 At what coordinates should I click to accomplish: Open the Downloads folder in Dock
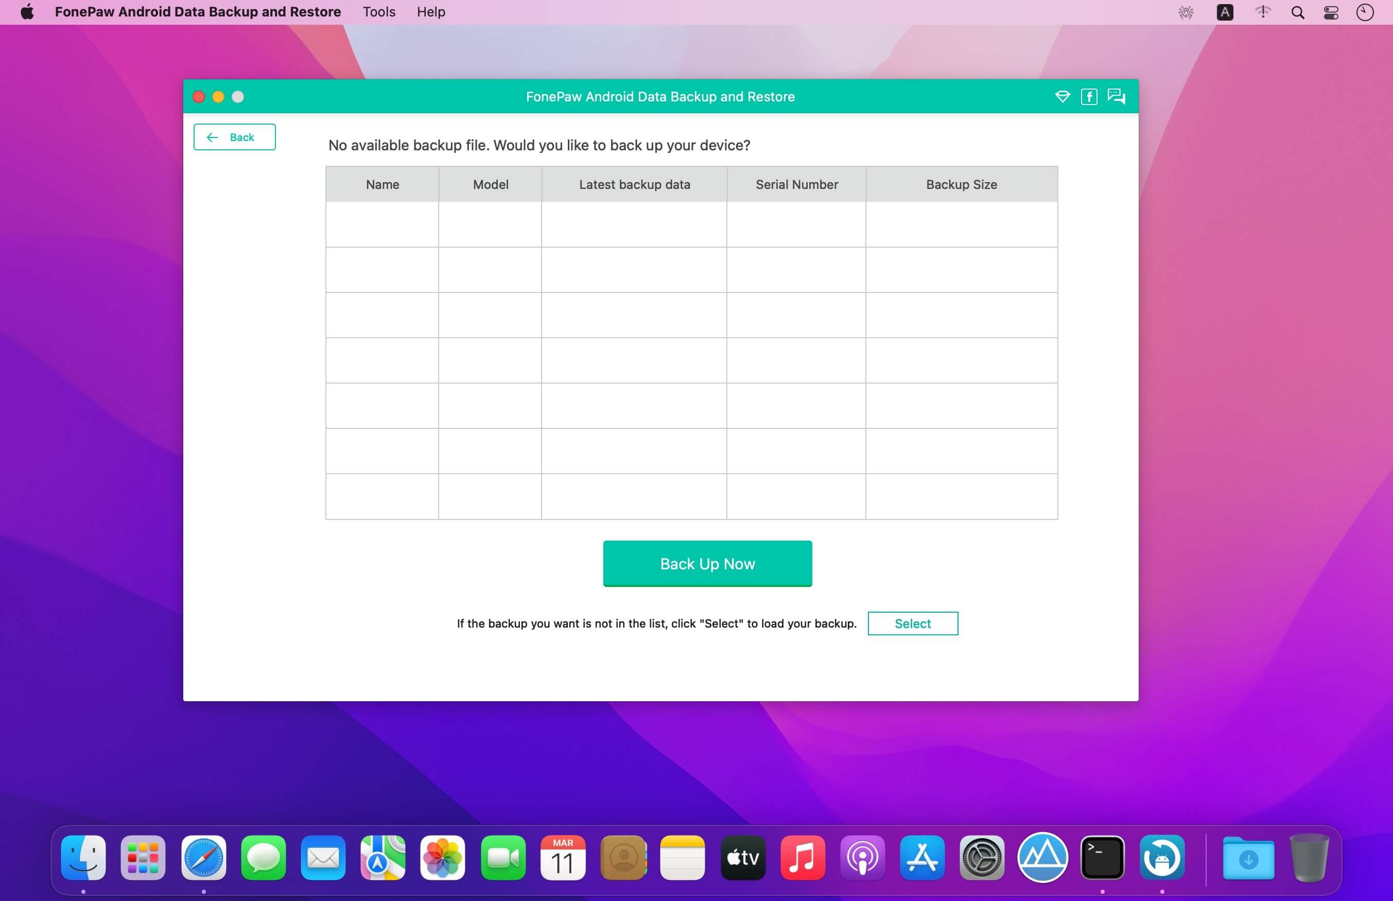pos(1248,858)
